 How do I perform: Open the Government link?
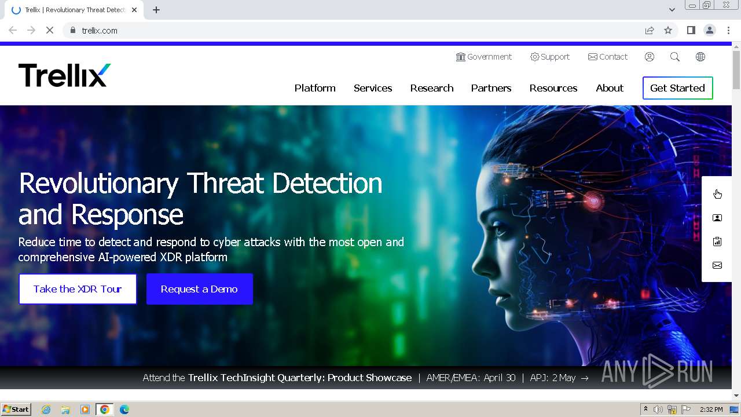point(484,57)
